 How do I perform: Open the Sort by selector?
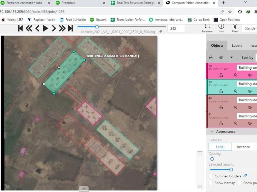256,57
